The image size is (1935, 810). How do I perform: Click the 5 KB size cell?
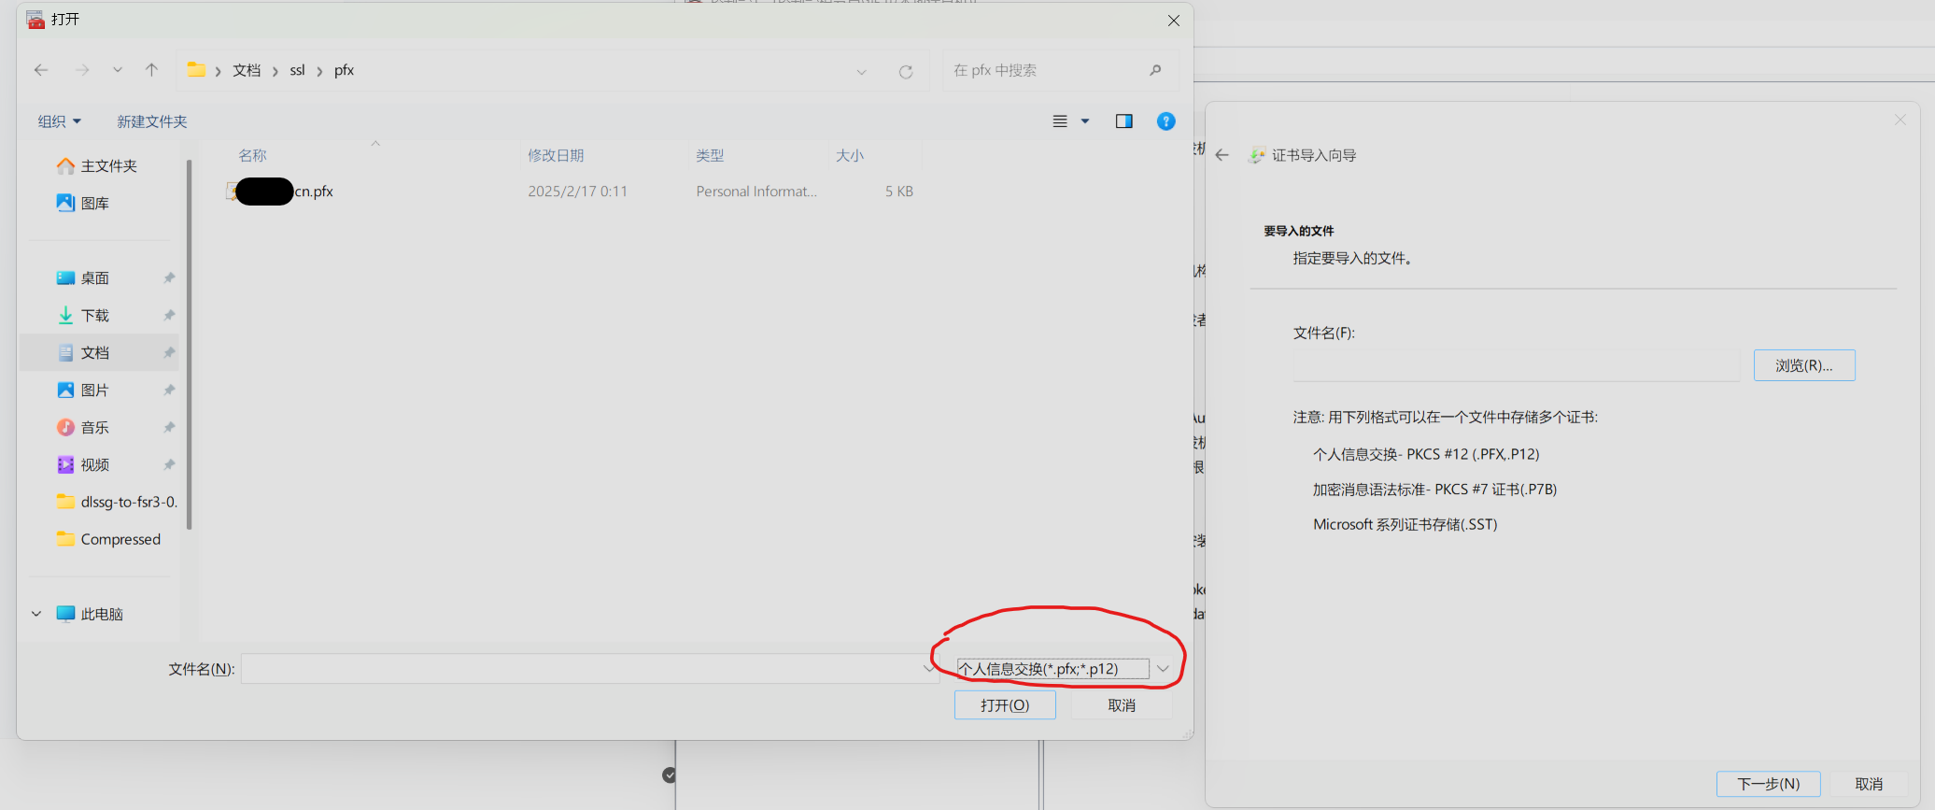click(899, 192)
